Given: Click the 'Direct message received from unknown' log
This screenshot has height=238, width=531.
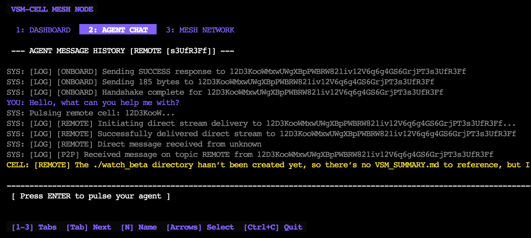Looking at the screenshot, I should pyautogui.click(x=134, y=144).
